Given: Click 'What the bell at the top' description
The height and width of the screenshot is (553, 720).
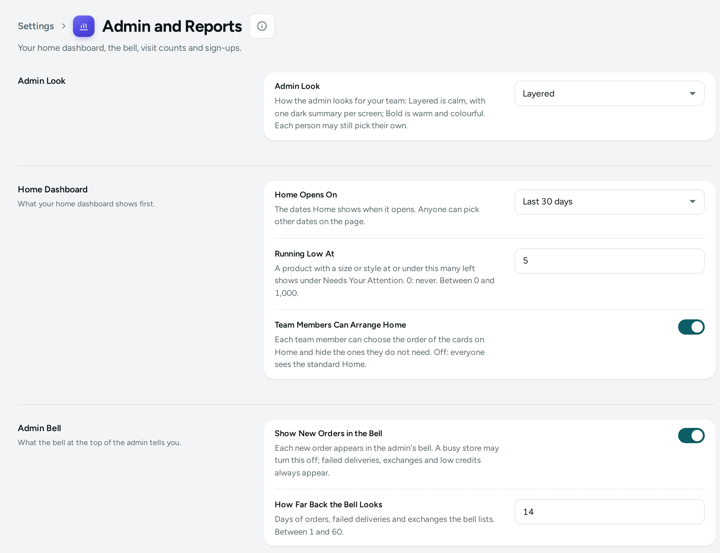Looking at the screenshot, I should (99, 443).
